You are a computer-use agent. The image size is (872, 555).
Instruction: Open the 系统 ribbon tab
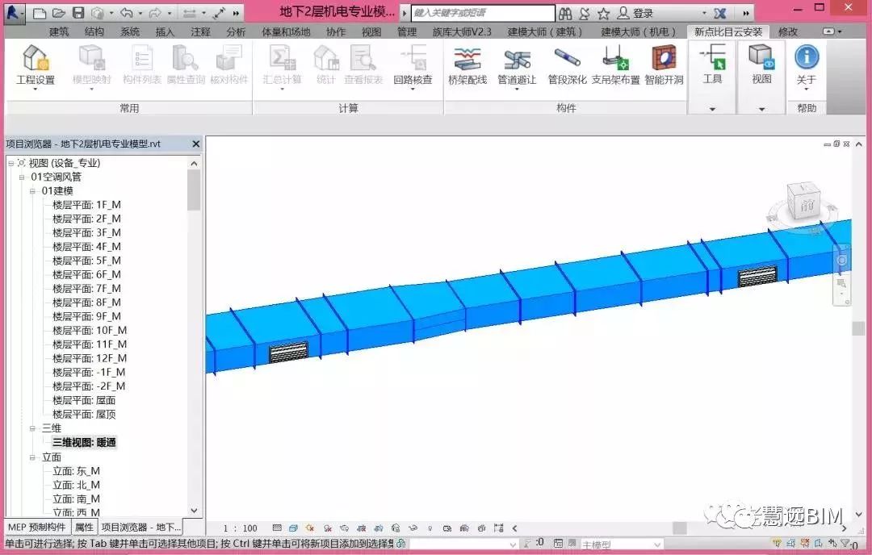point(130,32)
